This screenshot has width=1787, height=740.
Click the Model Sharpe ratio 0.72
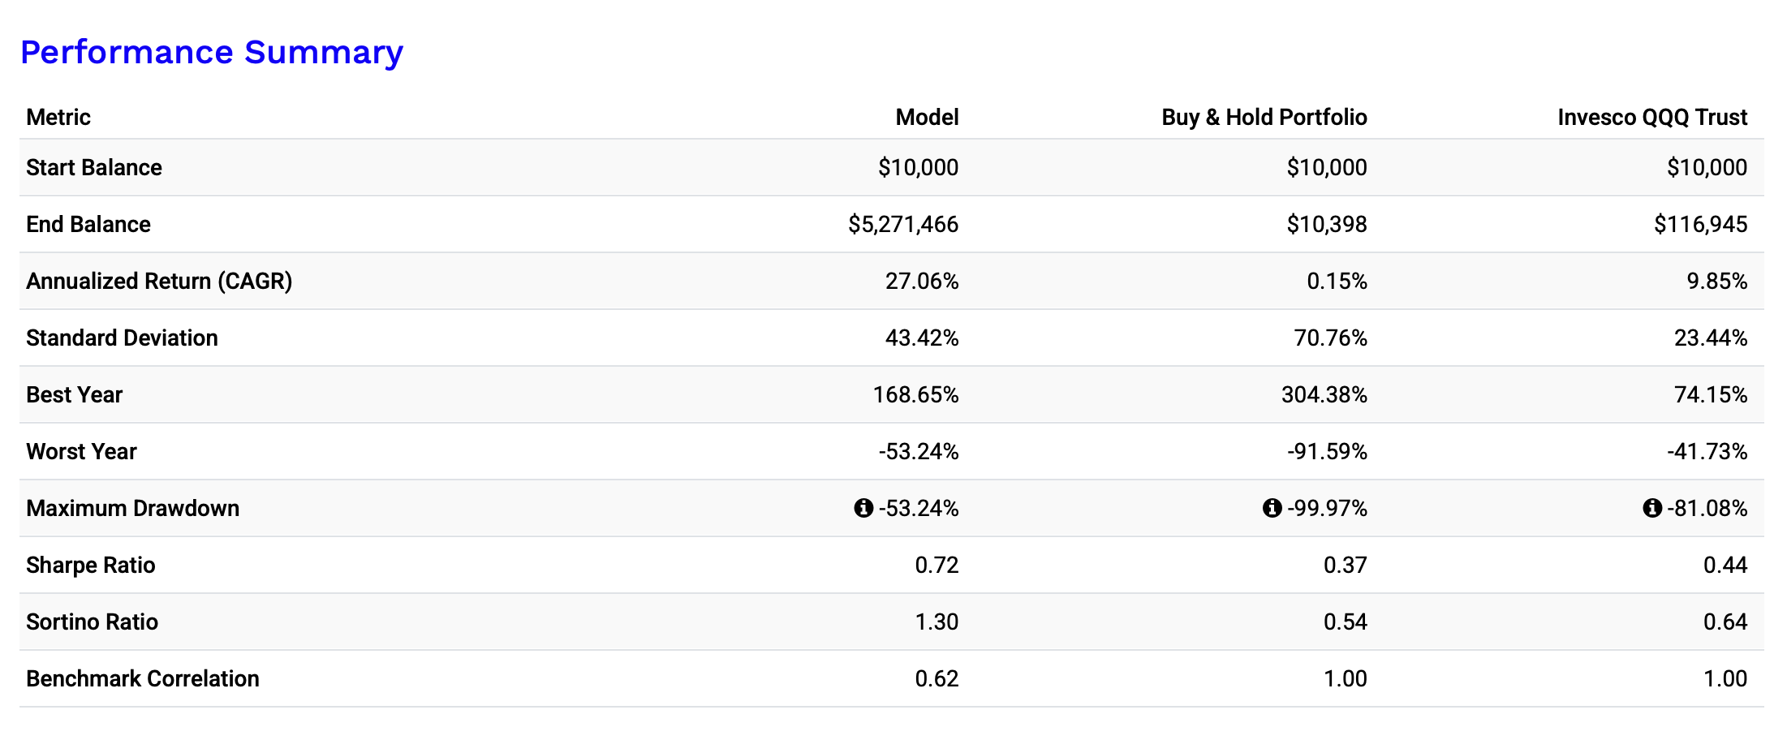coord(937,565)
